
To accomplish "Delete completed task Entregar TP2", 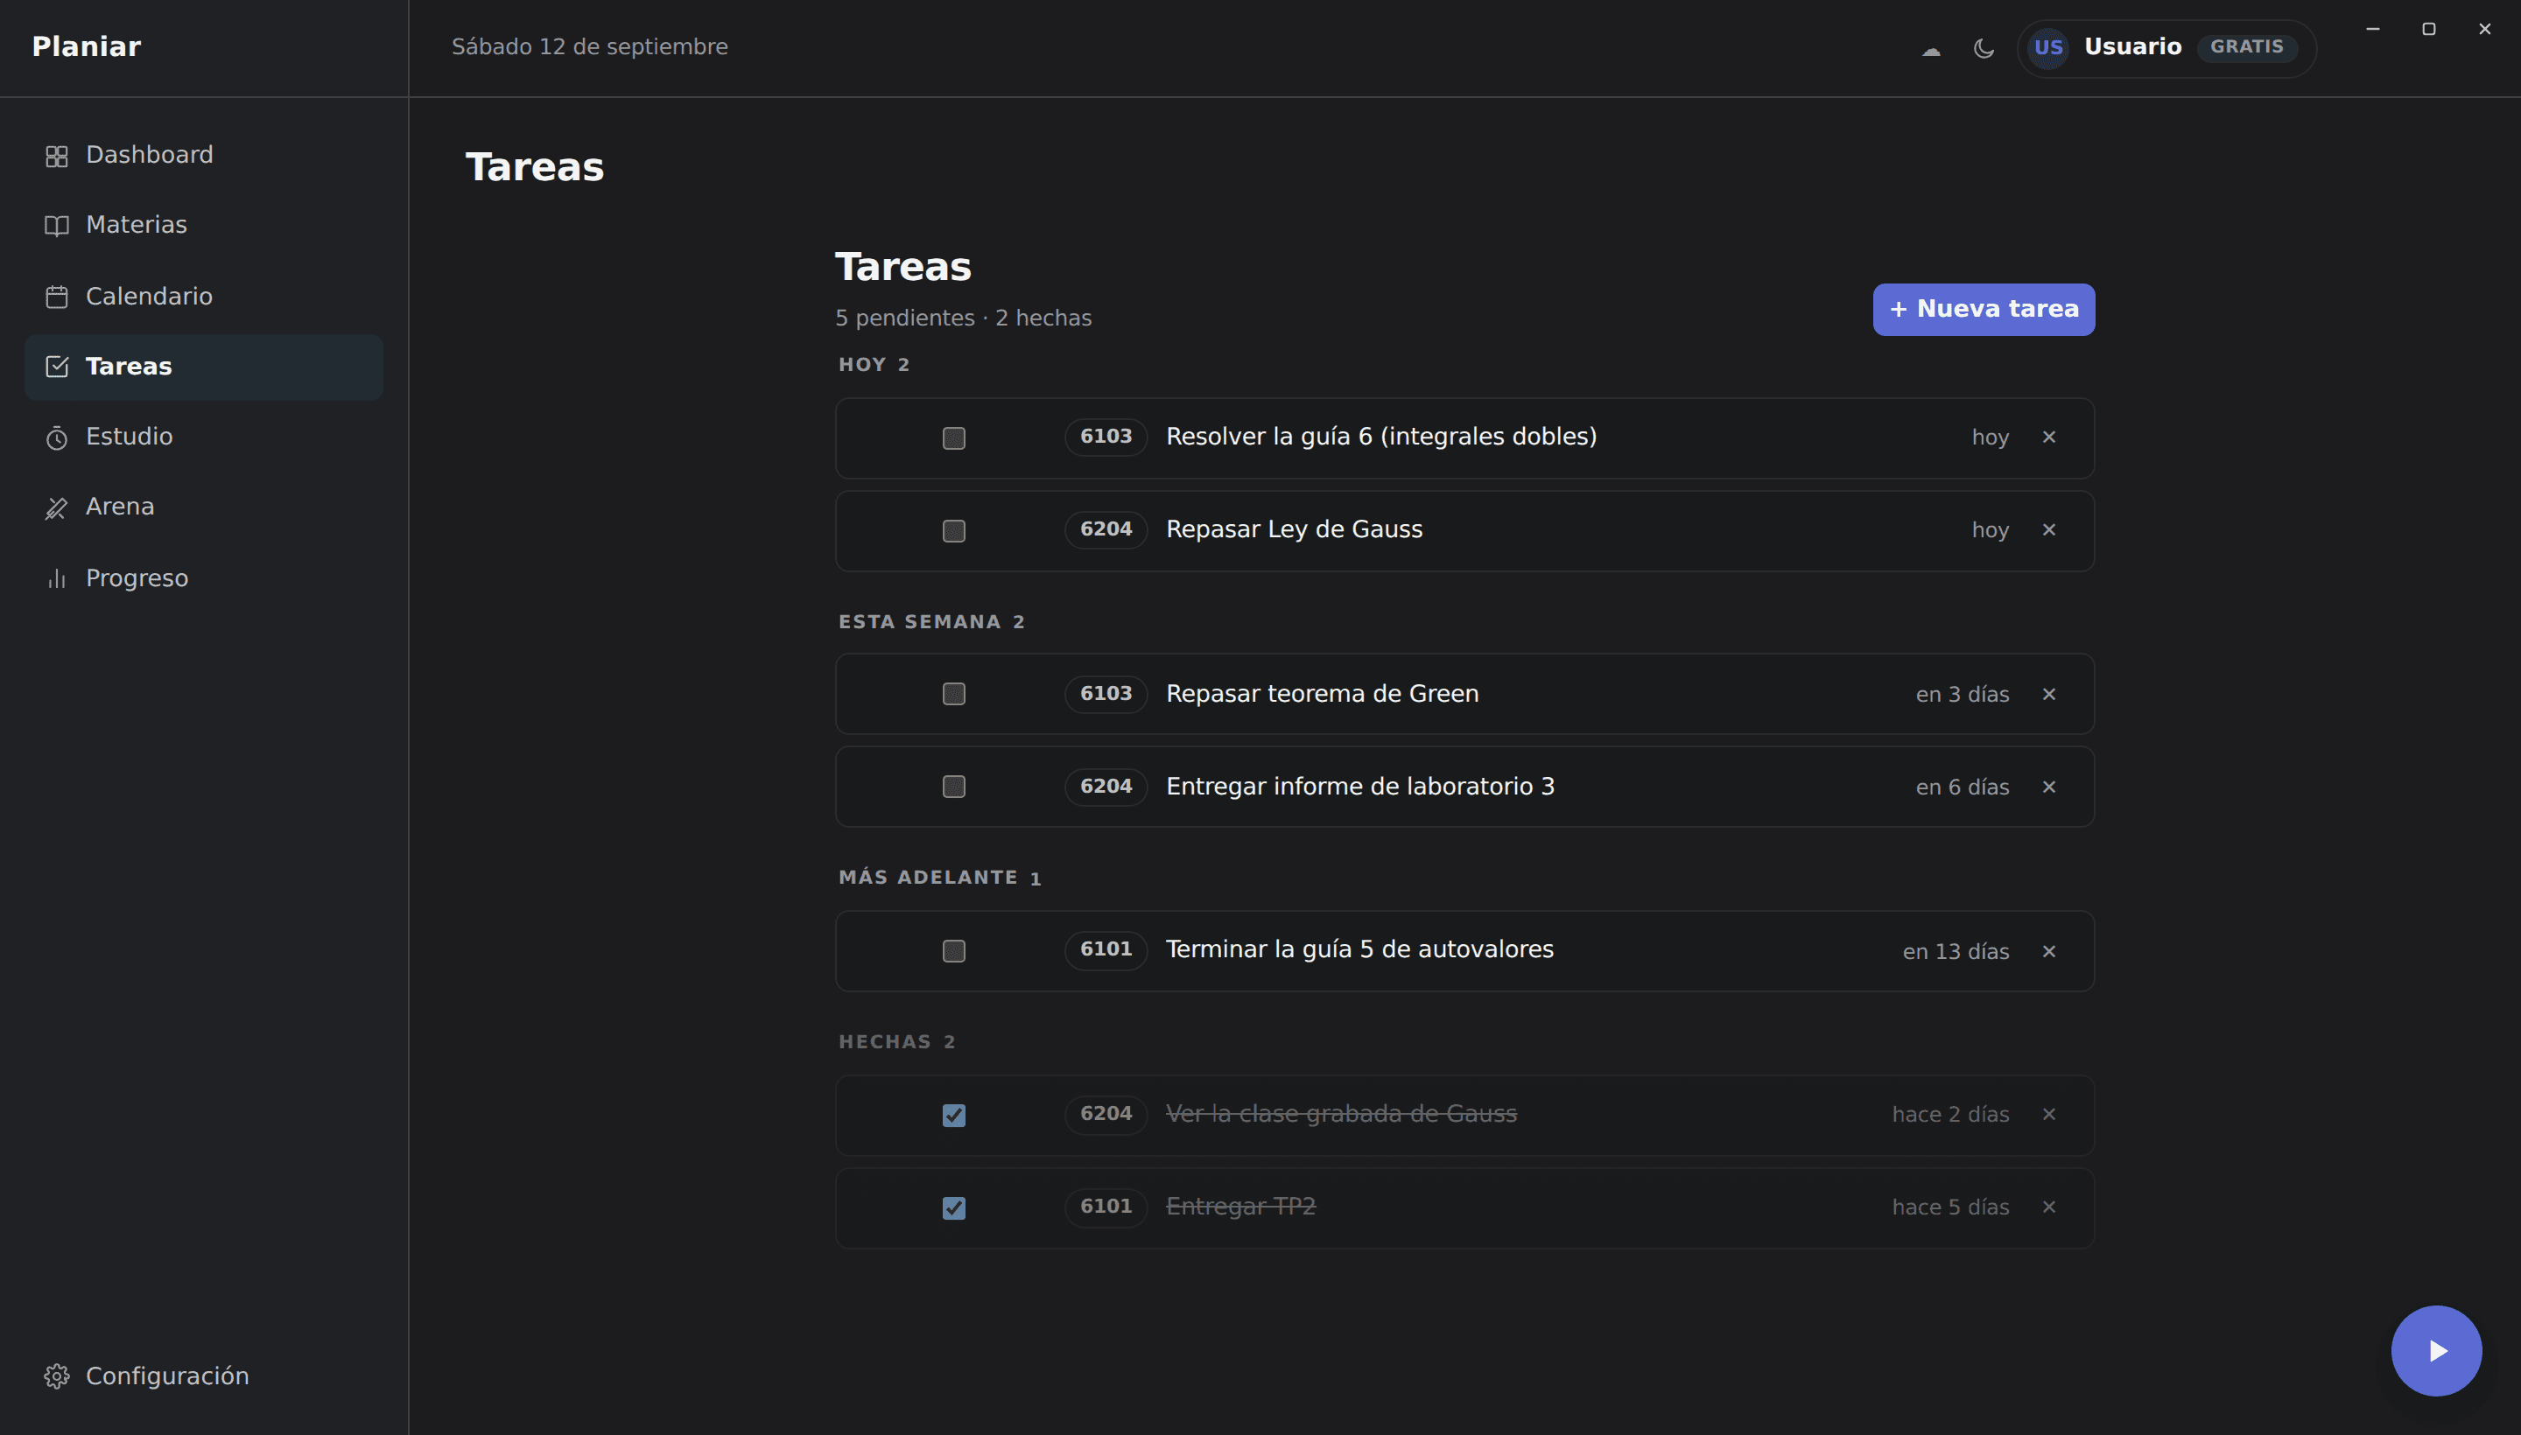I will click(x=2048, y=1207).
